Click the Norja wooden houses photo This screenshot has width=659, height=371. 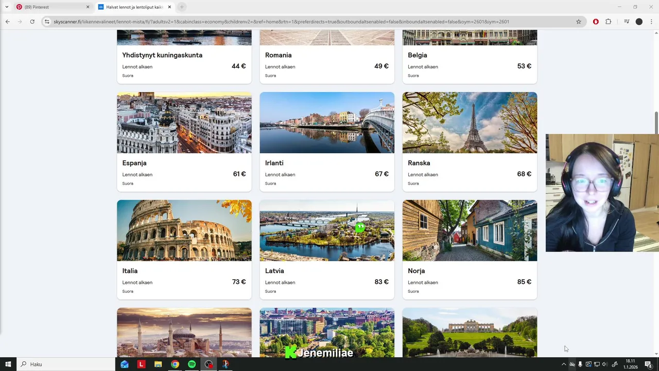click(470, 230)
